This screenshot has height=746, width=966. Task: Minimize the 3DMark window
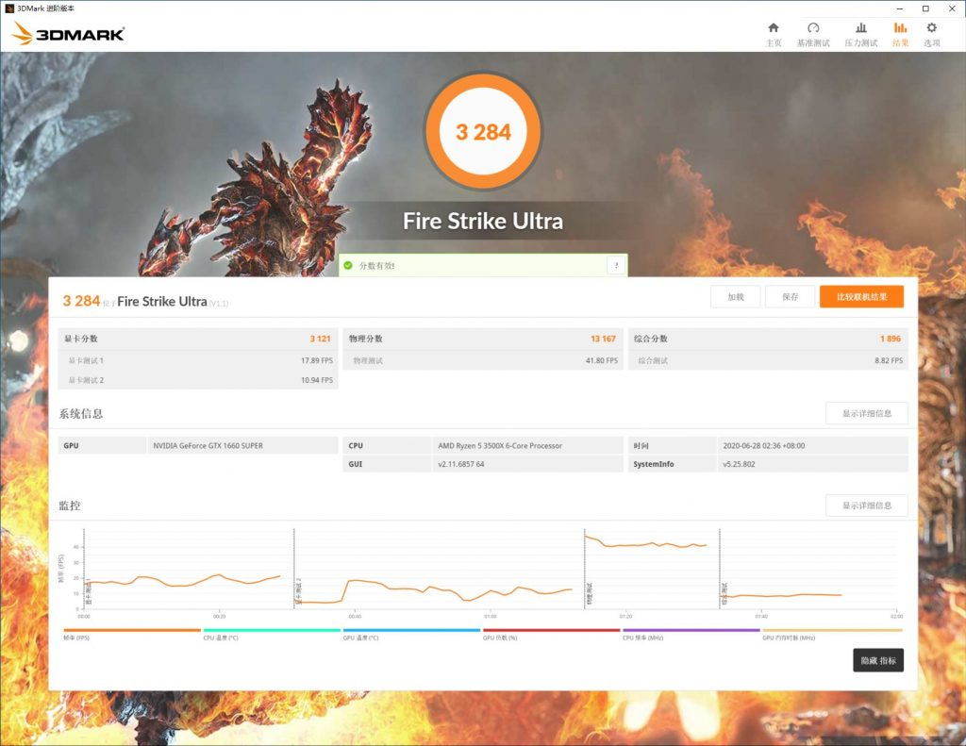tap(899, 8)
